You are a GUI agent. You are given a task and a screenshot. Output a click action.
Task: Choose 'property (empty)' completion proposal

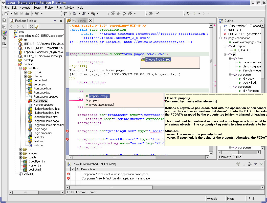tap(99, 96)
